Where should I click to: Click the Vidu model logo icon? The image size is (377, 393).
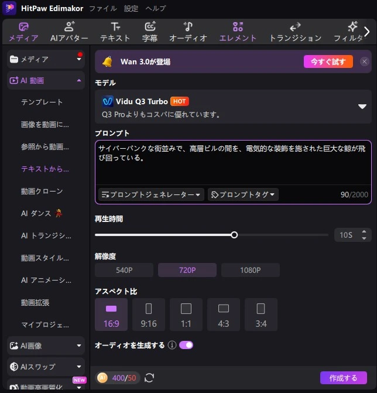tap(108, 101)
